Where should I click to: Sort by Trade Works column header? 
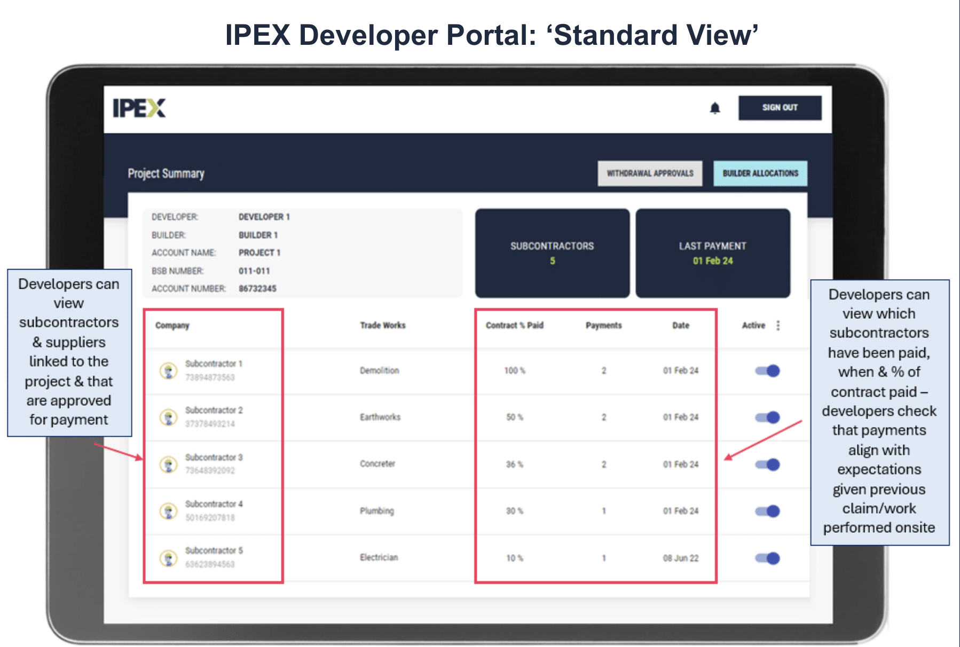(x=383, y=325)
